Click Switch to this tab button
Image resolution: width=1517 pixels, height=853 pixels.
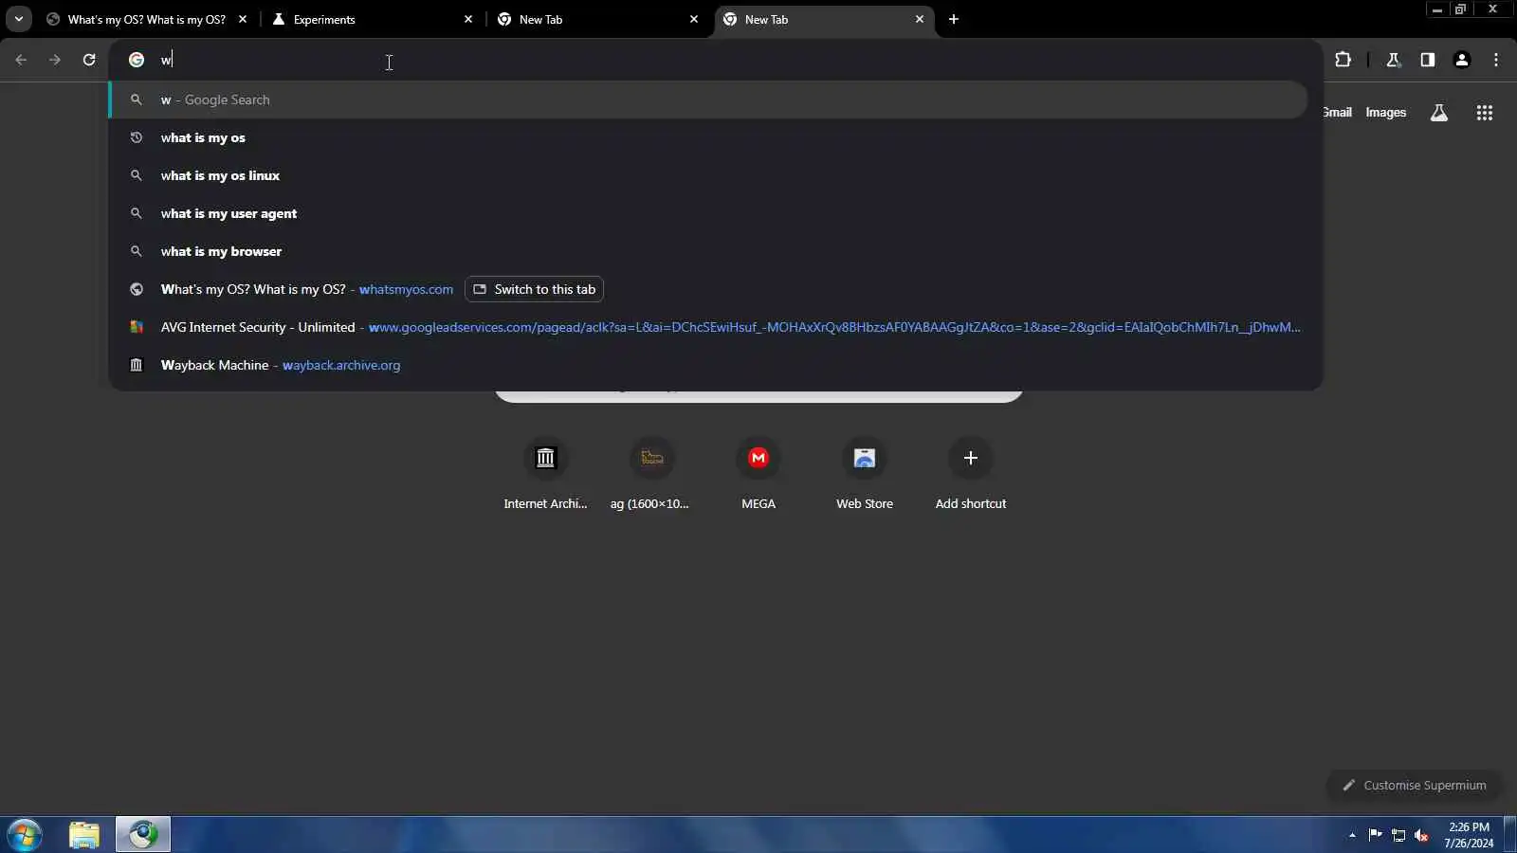click(535, 289)
